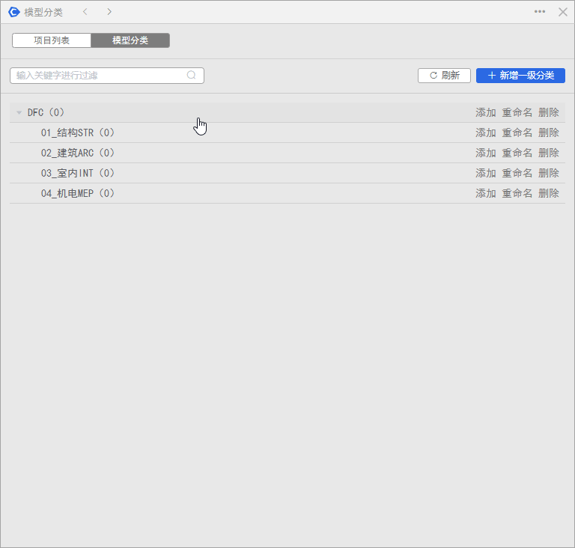Click the 刷新 refresh button

pyautogui.click(x=444, y=76)
